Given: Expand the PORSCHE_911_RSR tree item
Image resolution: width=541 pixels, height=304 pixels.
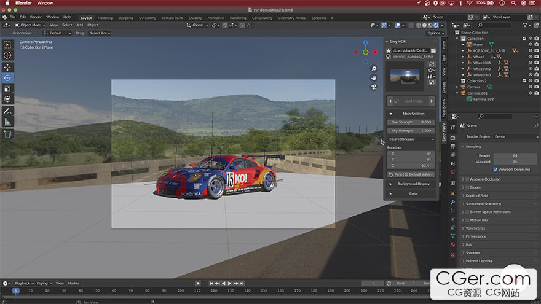Looking at the screenshot, I should 464,50.
